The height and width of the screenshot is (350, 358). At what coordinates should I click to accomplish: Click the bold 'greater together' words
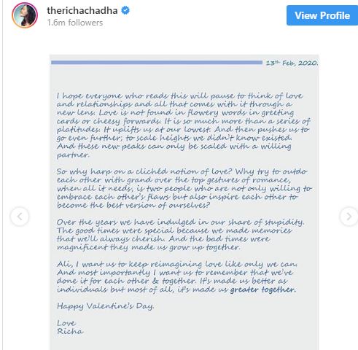pos(263,289)
